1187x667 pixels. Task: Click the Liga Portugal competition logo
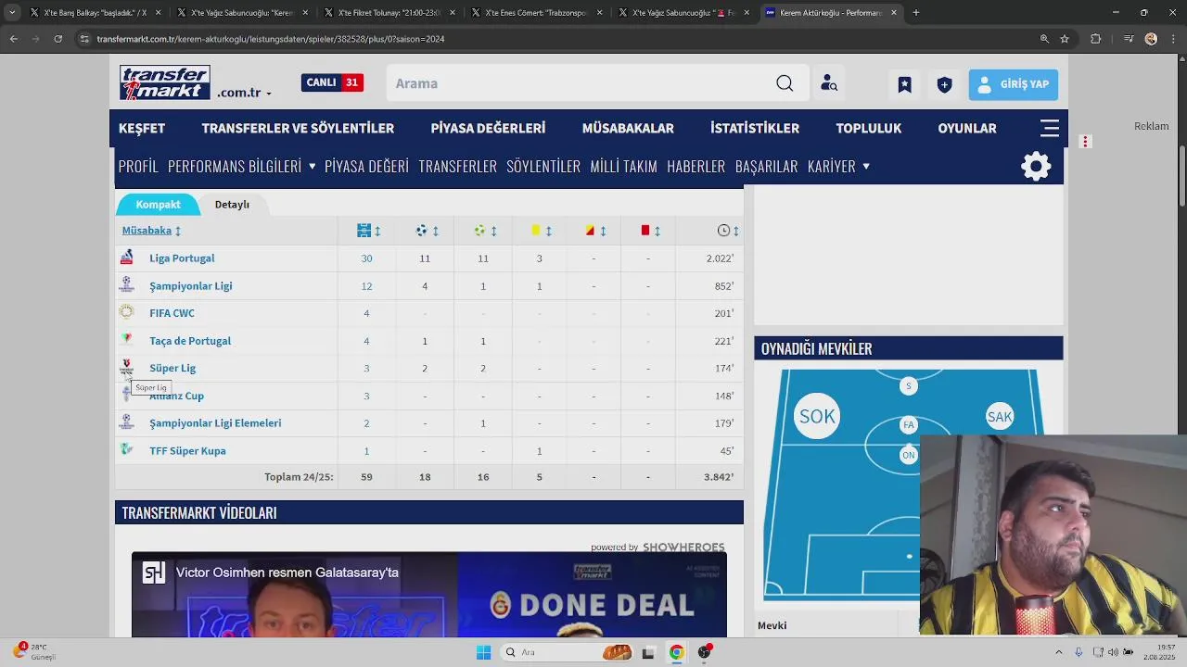(x=127, y=258)
